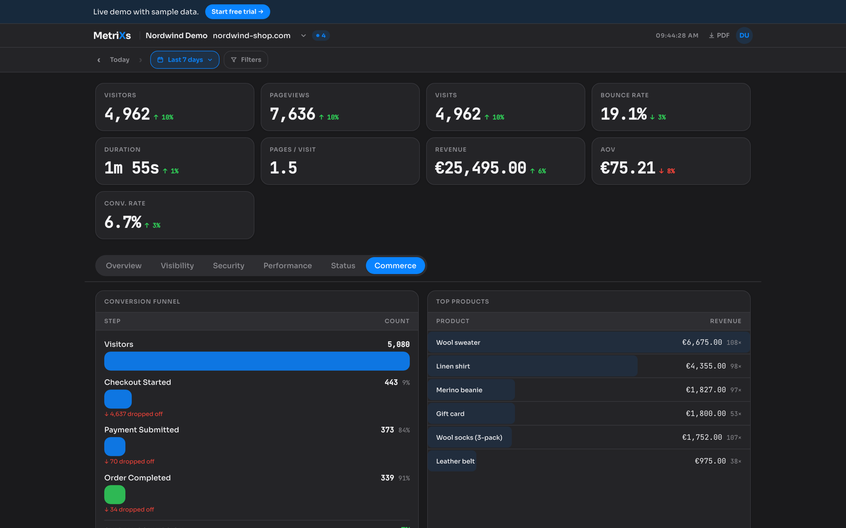Screen dimensions: 846x528
Task: Click the Visitors funnel bar
Action: [x=257, y=361]
